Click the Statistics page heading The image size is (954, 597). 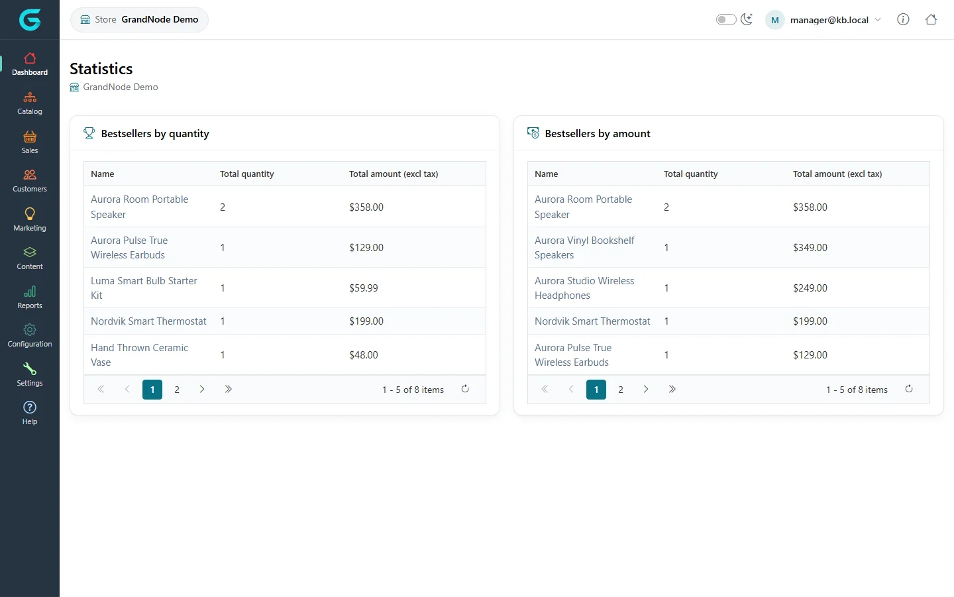point(101,69)
